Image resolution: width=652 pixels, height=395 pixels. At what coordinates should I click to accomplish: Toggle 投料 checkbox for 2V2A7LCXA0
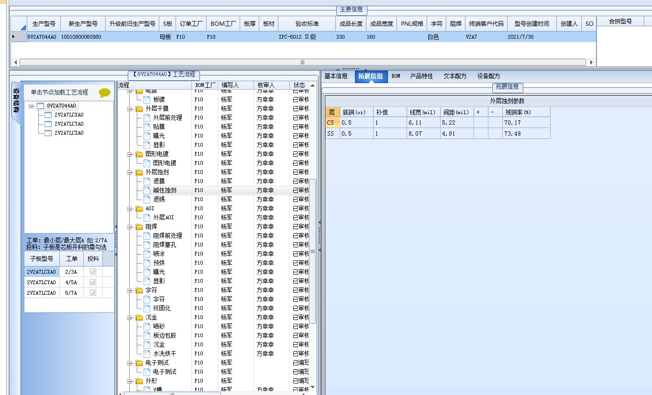[93, 271]
